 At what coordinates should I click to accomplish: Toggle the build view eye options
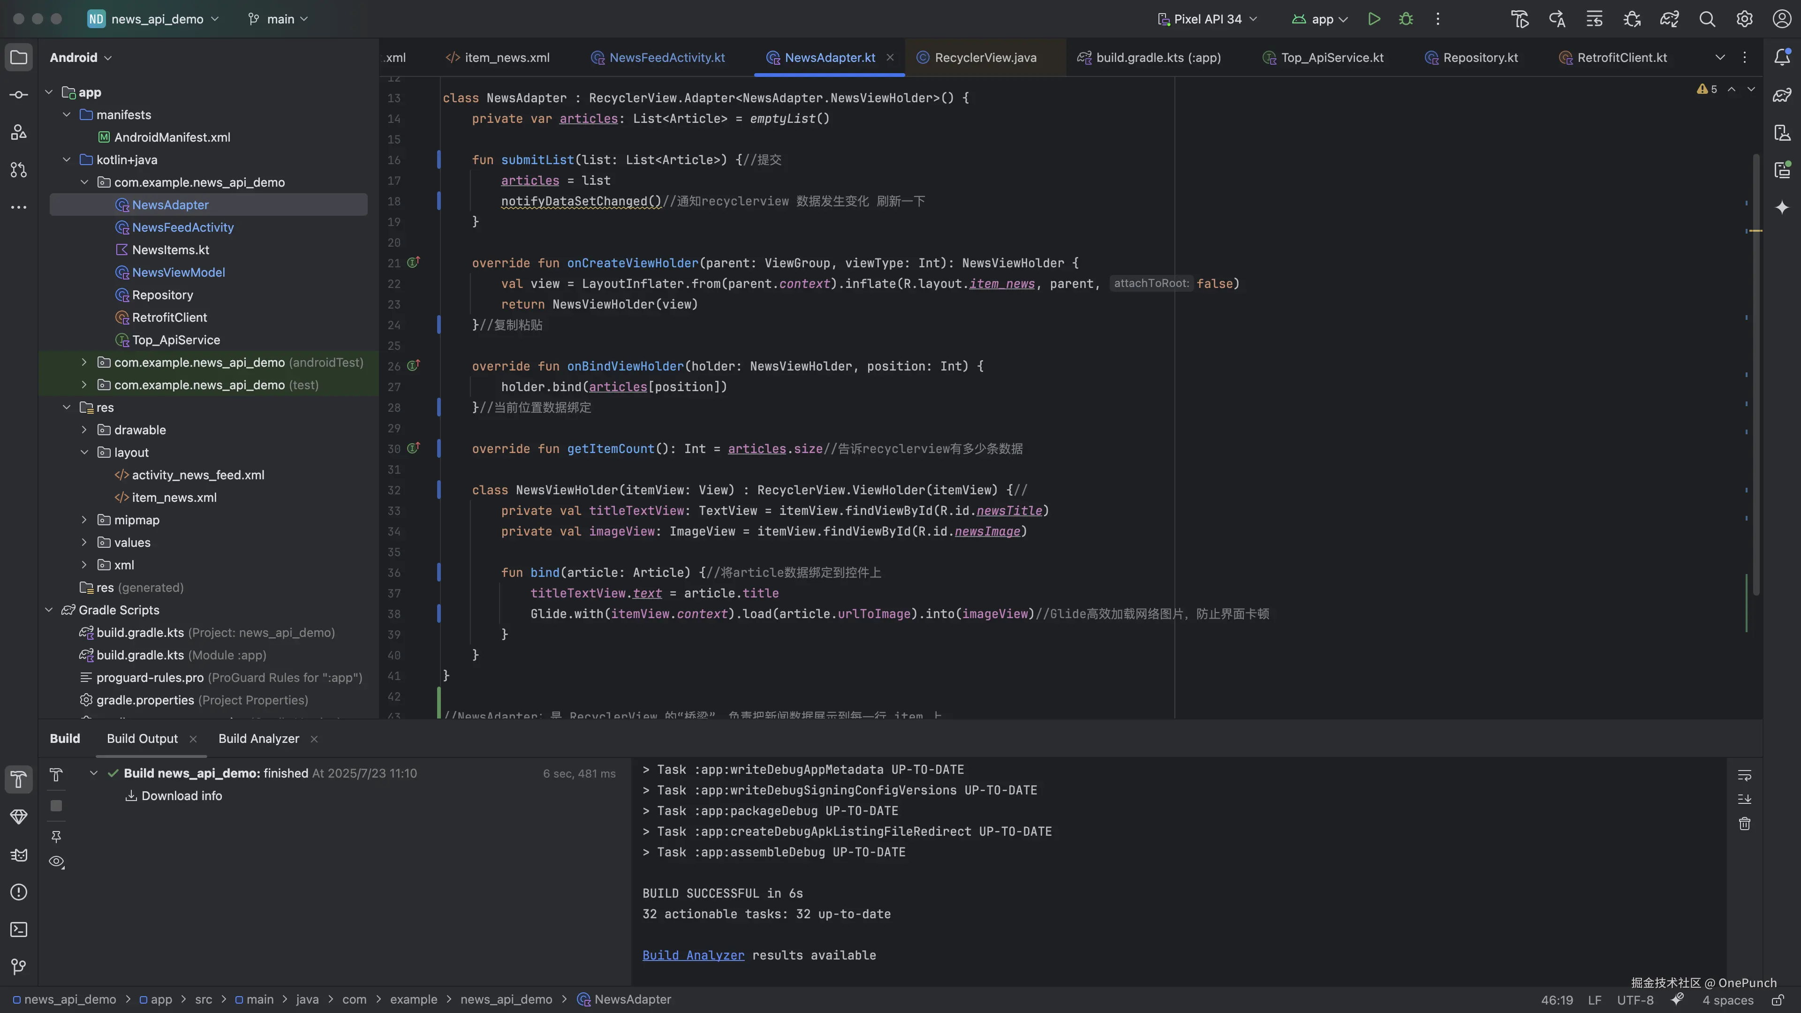coord(57,862)
